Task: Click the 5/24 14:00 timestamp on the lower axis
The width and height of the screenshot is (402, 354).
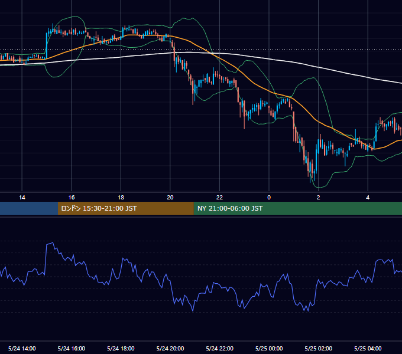Action: pos(22,348)
